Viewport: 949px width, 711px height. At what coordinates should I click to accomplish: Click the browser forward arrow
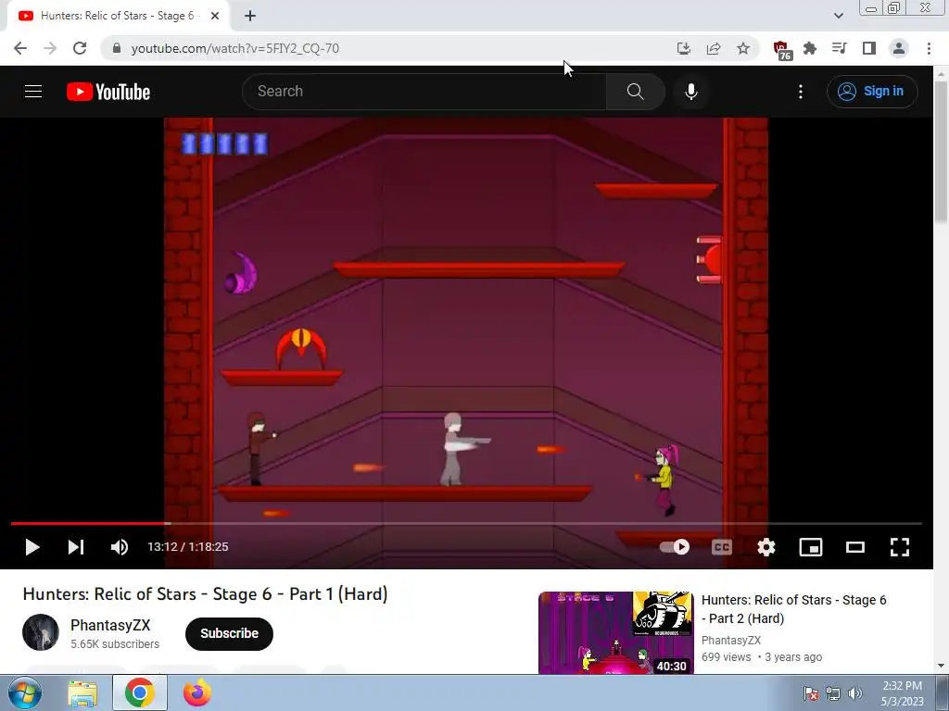(50, 48)
